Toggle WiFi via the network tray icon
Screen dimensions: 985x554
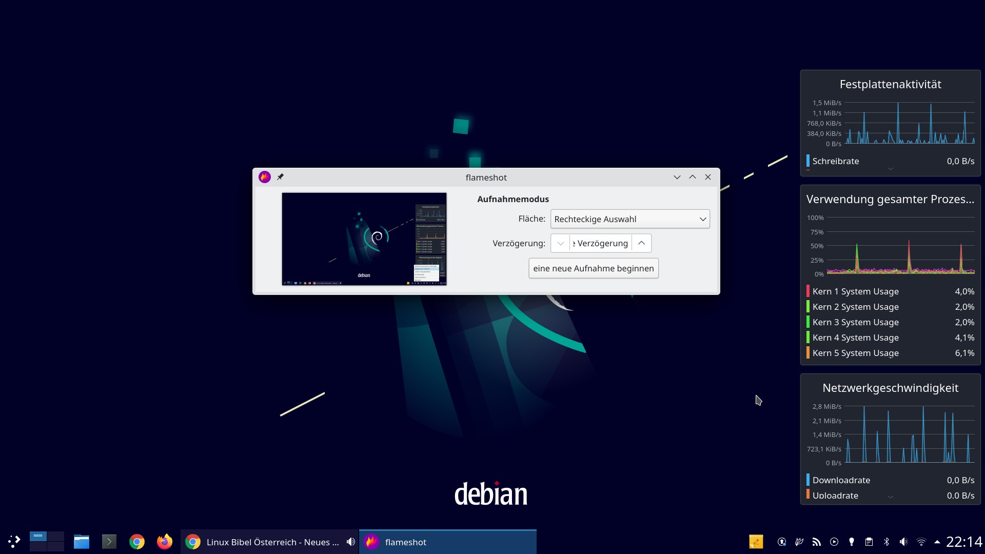click(921, 542)
